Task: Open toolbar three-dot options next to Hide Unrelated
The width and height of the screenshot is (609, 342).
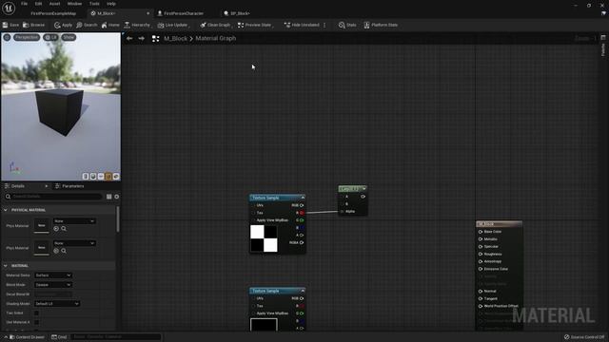Action: coord(324,25)
